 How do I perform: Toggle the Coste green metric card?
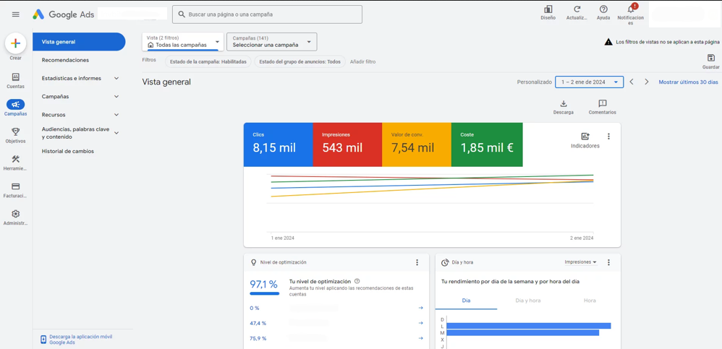486,145
